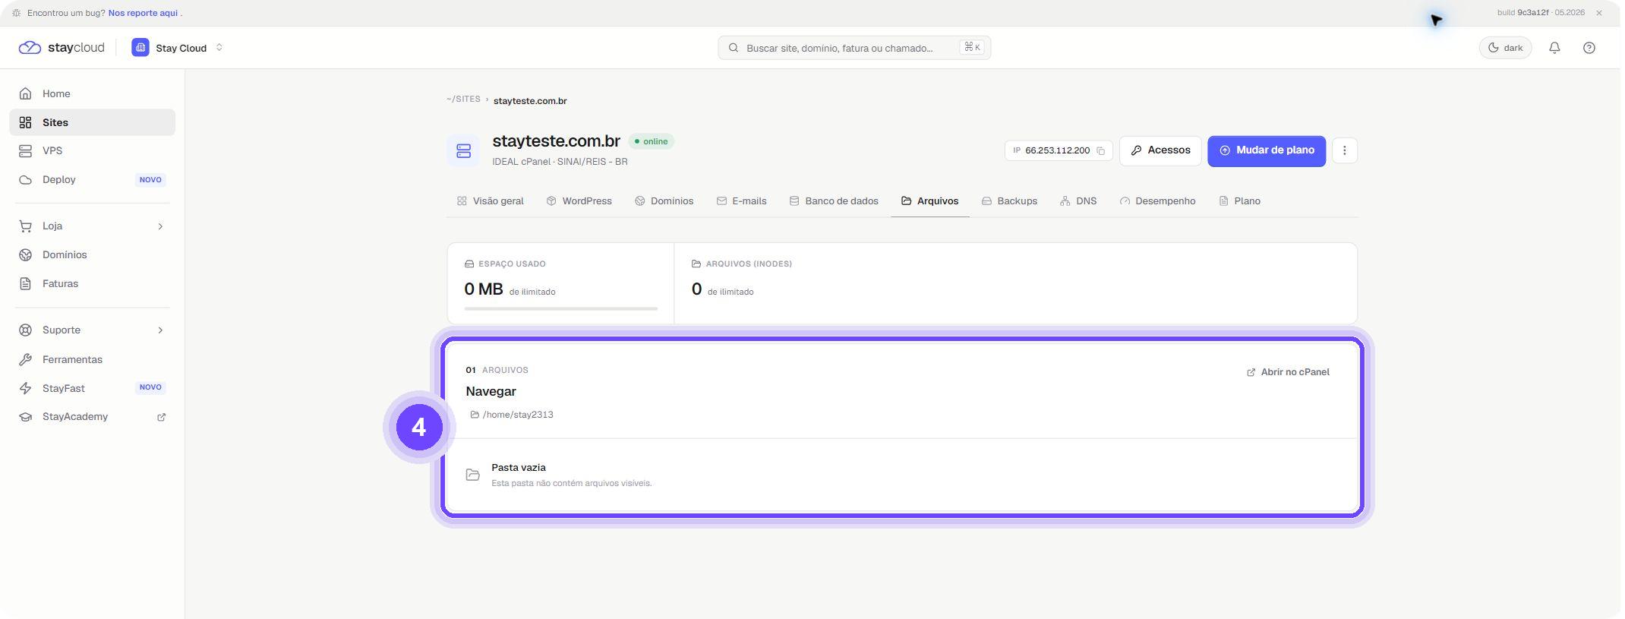Image resolution: width=1625 pixels, height=619 pixels.
Task: Open the three-dot more options menu
Action: (1344, 150)
